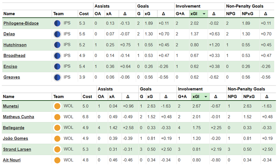Click Ipswich badge in Greaves row

pyautogui.click(x=57, y=77)
